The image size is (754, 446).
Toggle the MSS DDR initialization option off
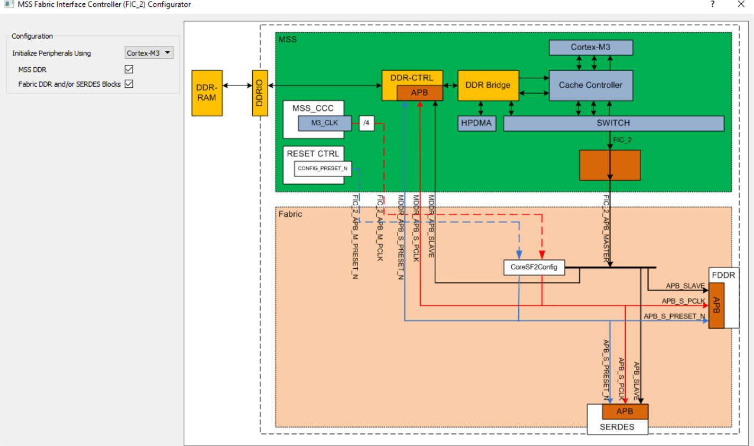click(x=128, y=69)
